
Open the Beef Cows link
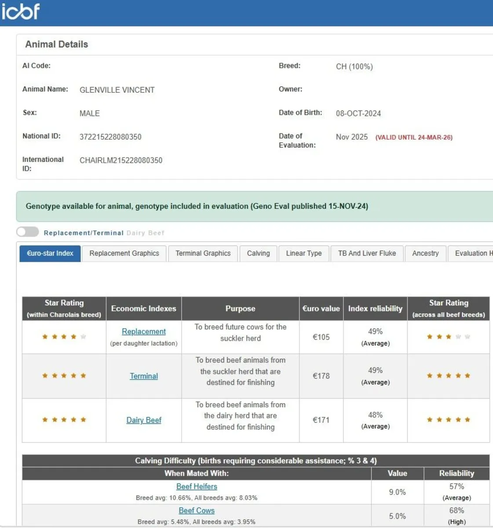[197, 510]
